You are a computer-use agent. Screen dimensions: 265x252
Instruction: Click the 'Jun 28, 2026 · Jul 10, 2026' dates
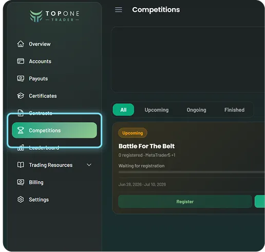[x=142, y=184]
